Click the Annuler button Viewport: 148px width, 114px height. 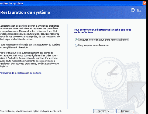pos(125,111)
